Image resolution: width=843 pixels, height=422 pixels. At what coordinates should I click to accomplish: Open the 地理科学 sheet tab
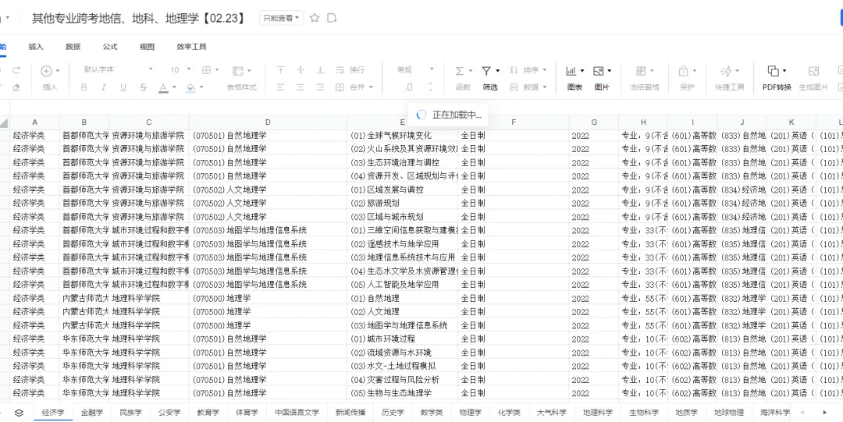point(598,413)
